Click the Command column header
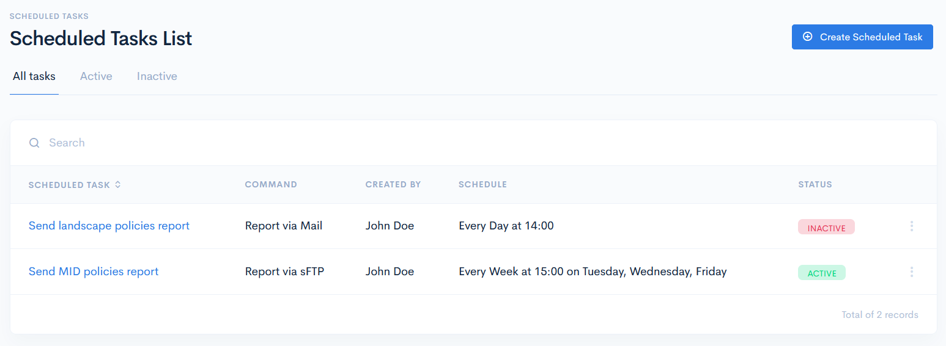The width and height of the screenshot is (946, 346). [x=271, y=184]
